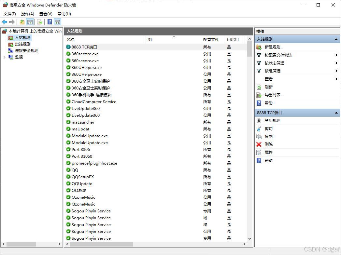Toggle the show/hide action pane toolbar icon
The height and width of the screenshot is (255, 341).
(x=58, y=22)
